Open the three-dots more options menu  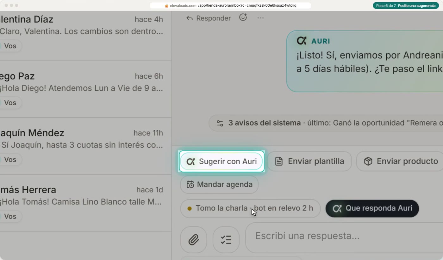click(260, 18)
